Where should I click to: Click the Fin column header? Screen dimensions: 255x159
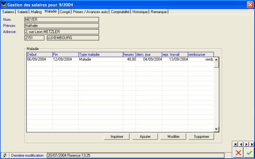point(65,54)
